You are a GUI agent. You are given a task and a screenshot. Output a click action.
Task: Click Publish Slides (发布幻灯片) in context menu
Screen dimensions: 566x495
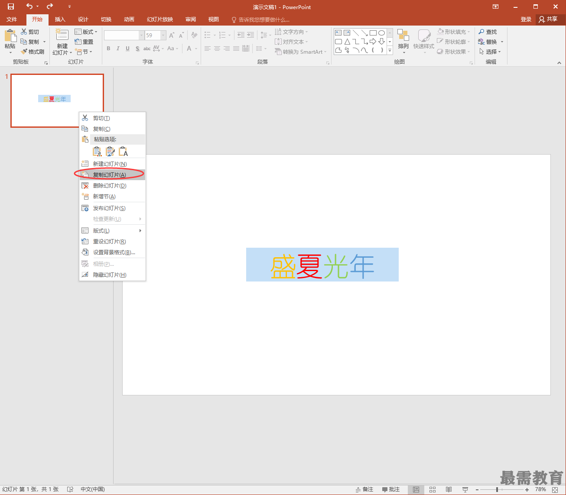pos(112,208)
